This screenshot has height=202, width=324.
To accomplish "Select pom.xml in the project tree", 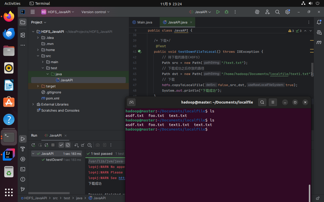I will click(x=52, y=98).
